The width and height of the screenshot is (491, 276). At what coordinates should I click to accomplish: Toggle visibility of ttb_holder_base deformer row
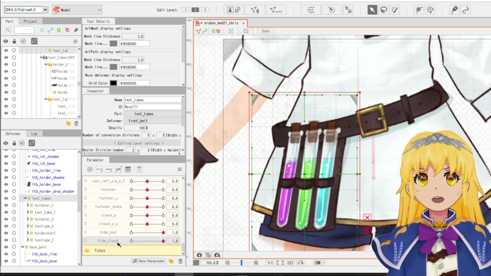(6, 184)
